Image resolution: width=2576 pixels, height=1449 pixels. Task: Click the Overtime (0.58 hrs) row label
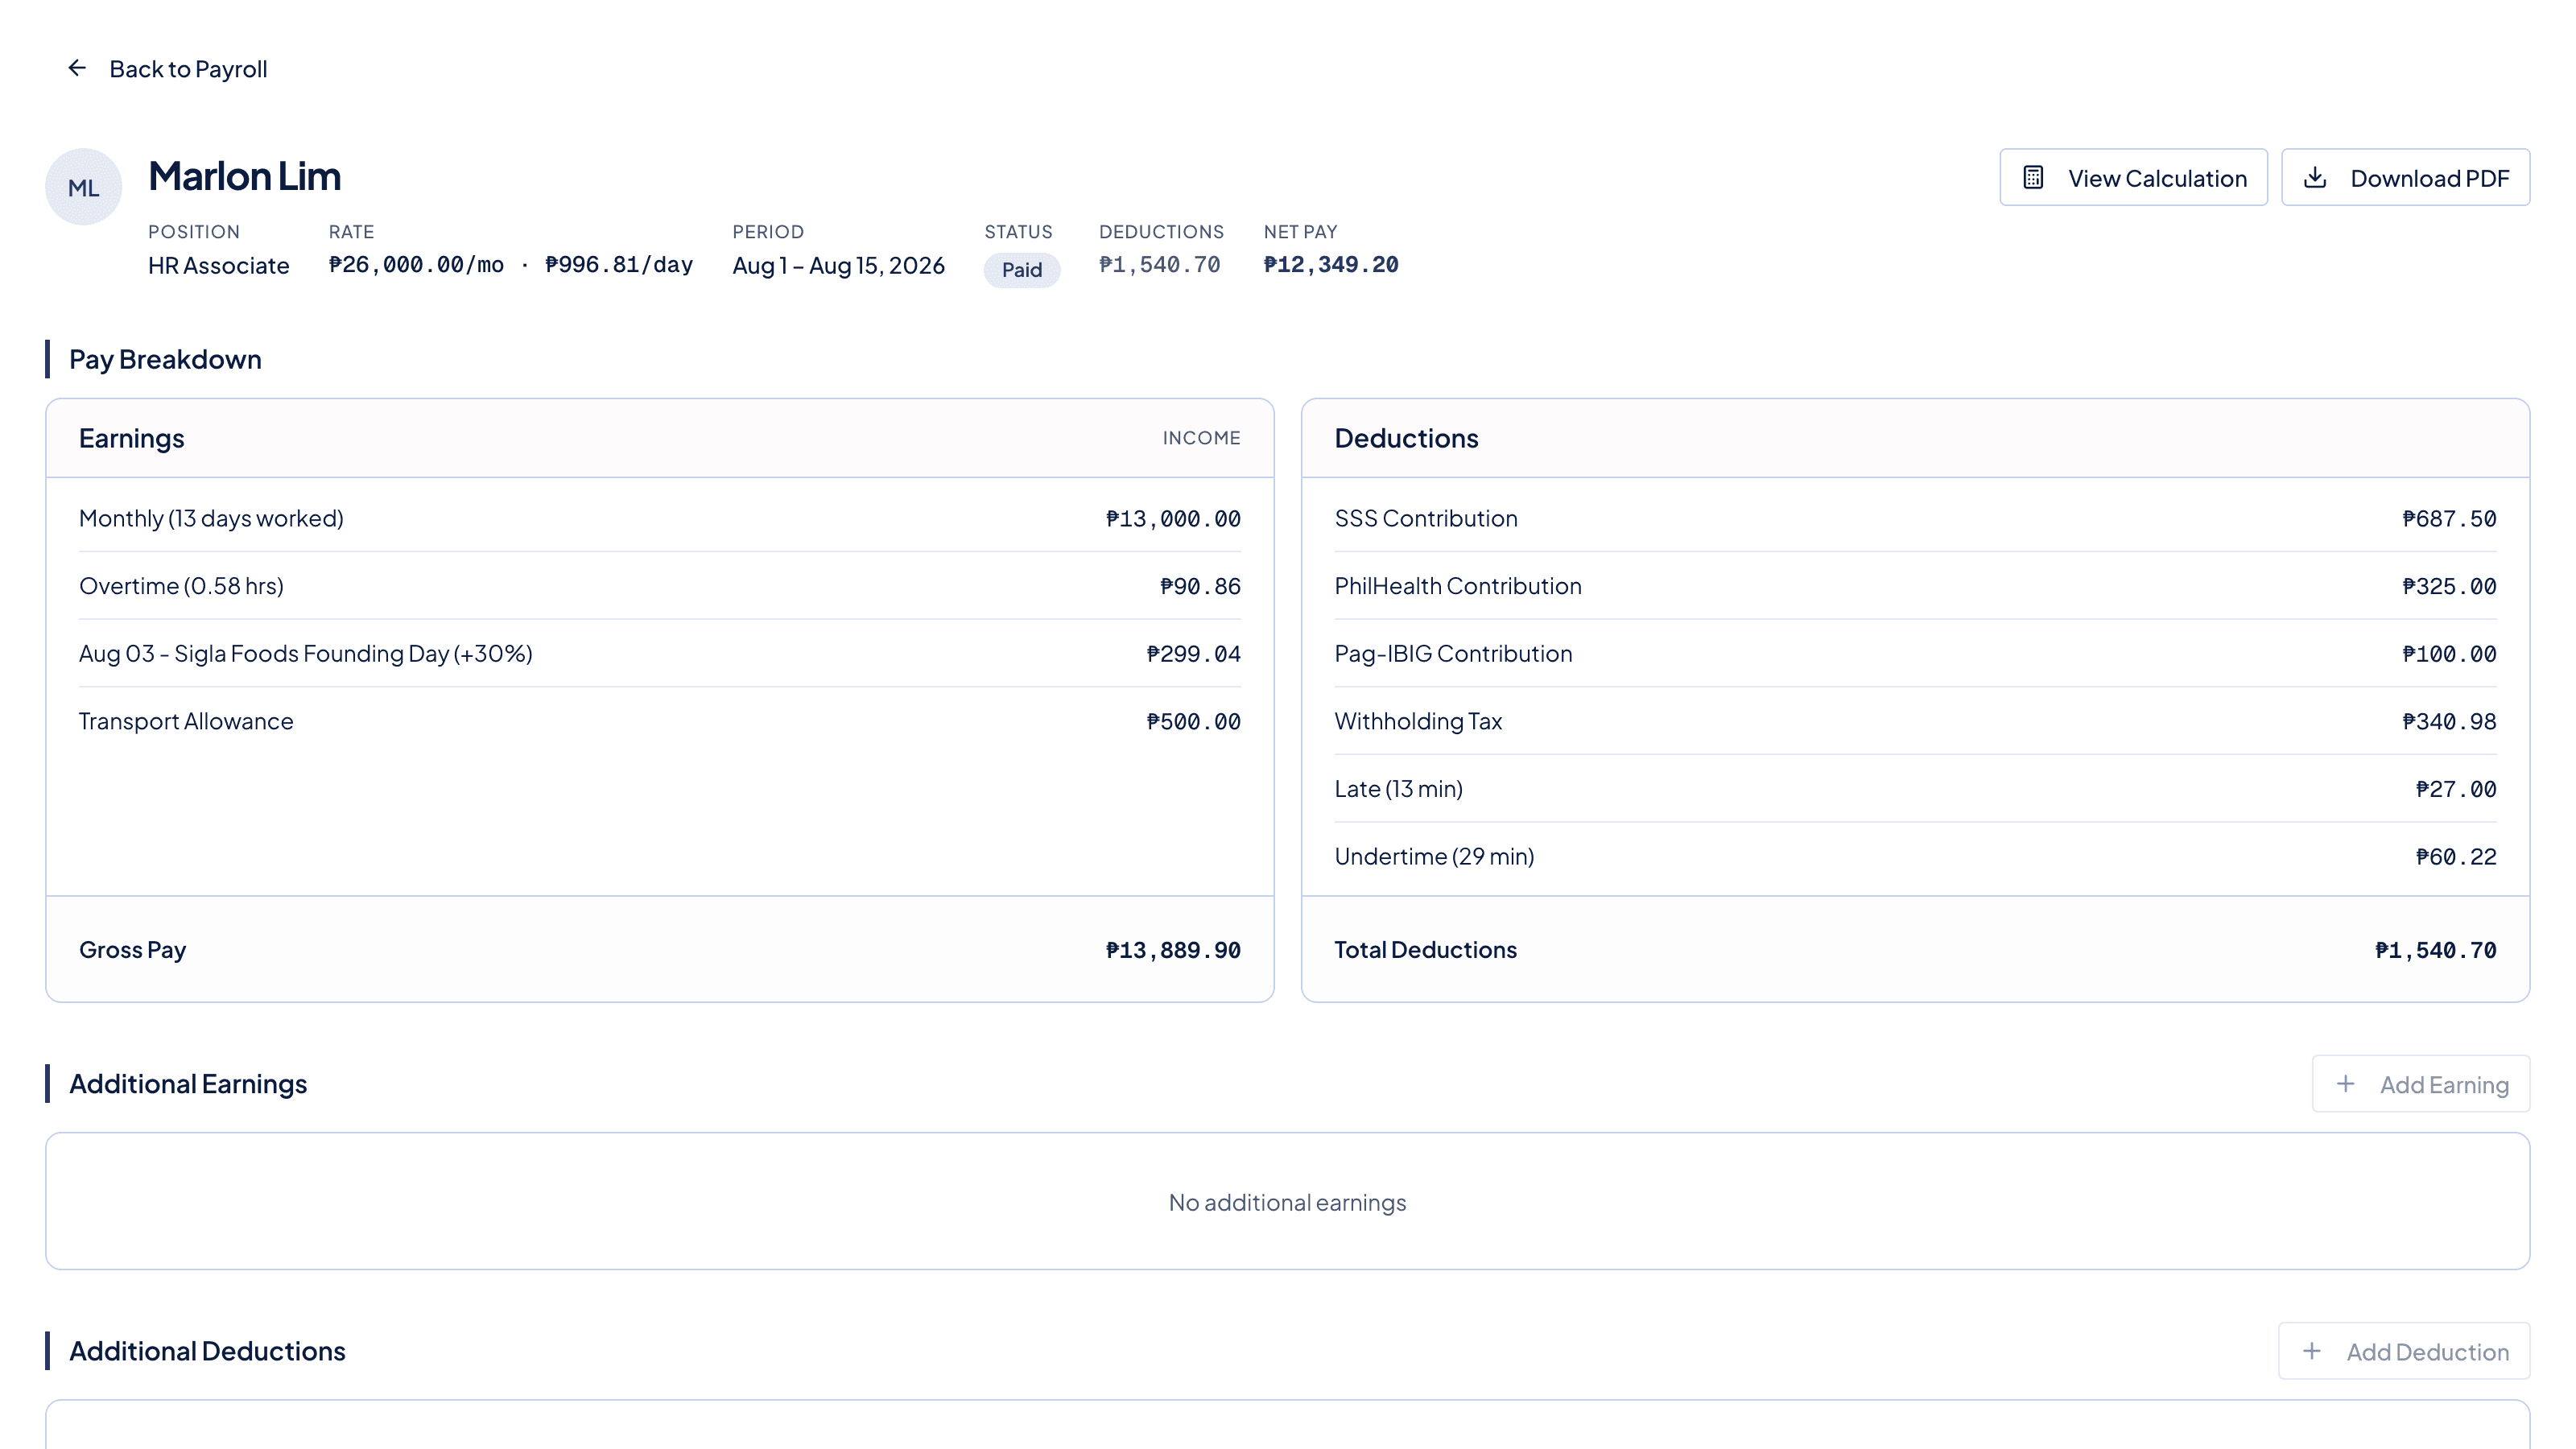pos(181,586)
